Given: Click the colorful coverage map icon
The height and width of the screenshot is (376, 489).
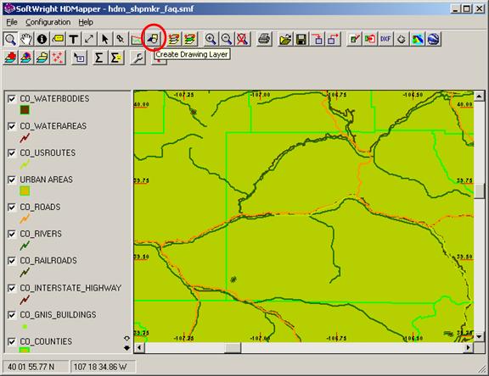Looking at the screenshot, I should tap(418, 39).
